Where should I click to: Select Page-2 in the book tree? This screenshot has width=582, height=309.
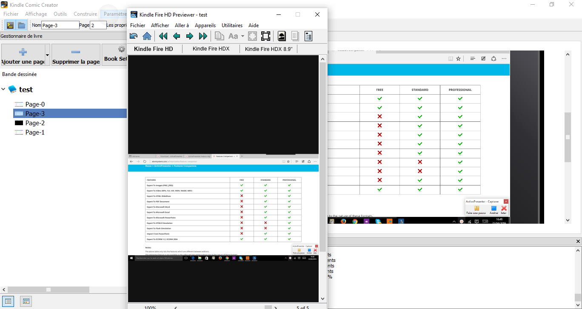pos(35,123)
